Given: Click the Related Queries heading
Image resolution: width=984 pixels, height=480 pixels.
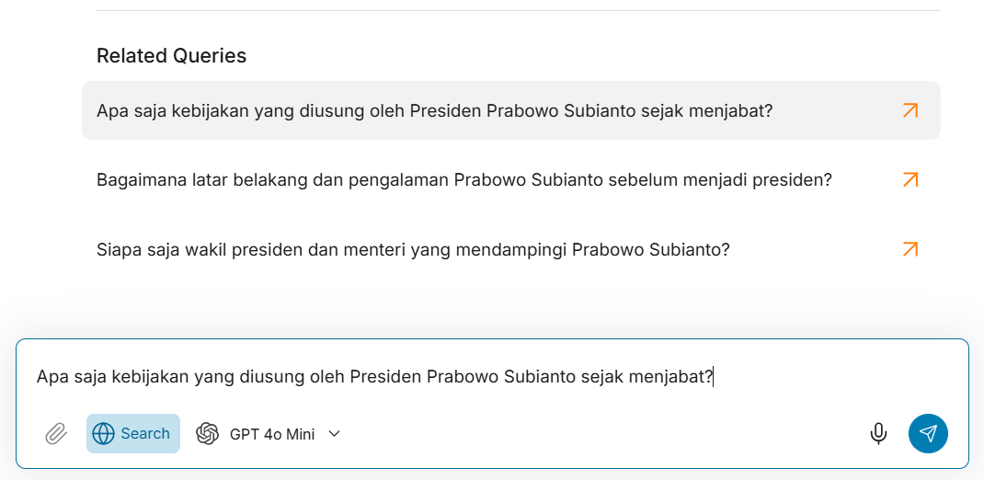Looking at the screenshot, I should 171,56.
